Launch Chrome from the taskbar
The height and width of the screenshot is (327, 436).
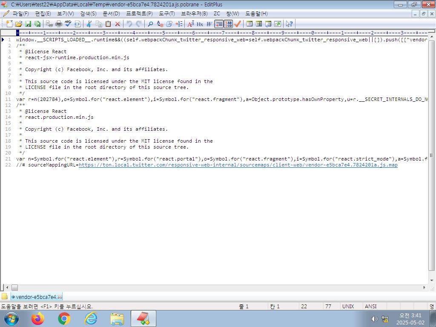[64, 318]
